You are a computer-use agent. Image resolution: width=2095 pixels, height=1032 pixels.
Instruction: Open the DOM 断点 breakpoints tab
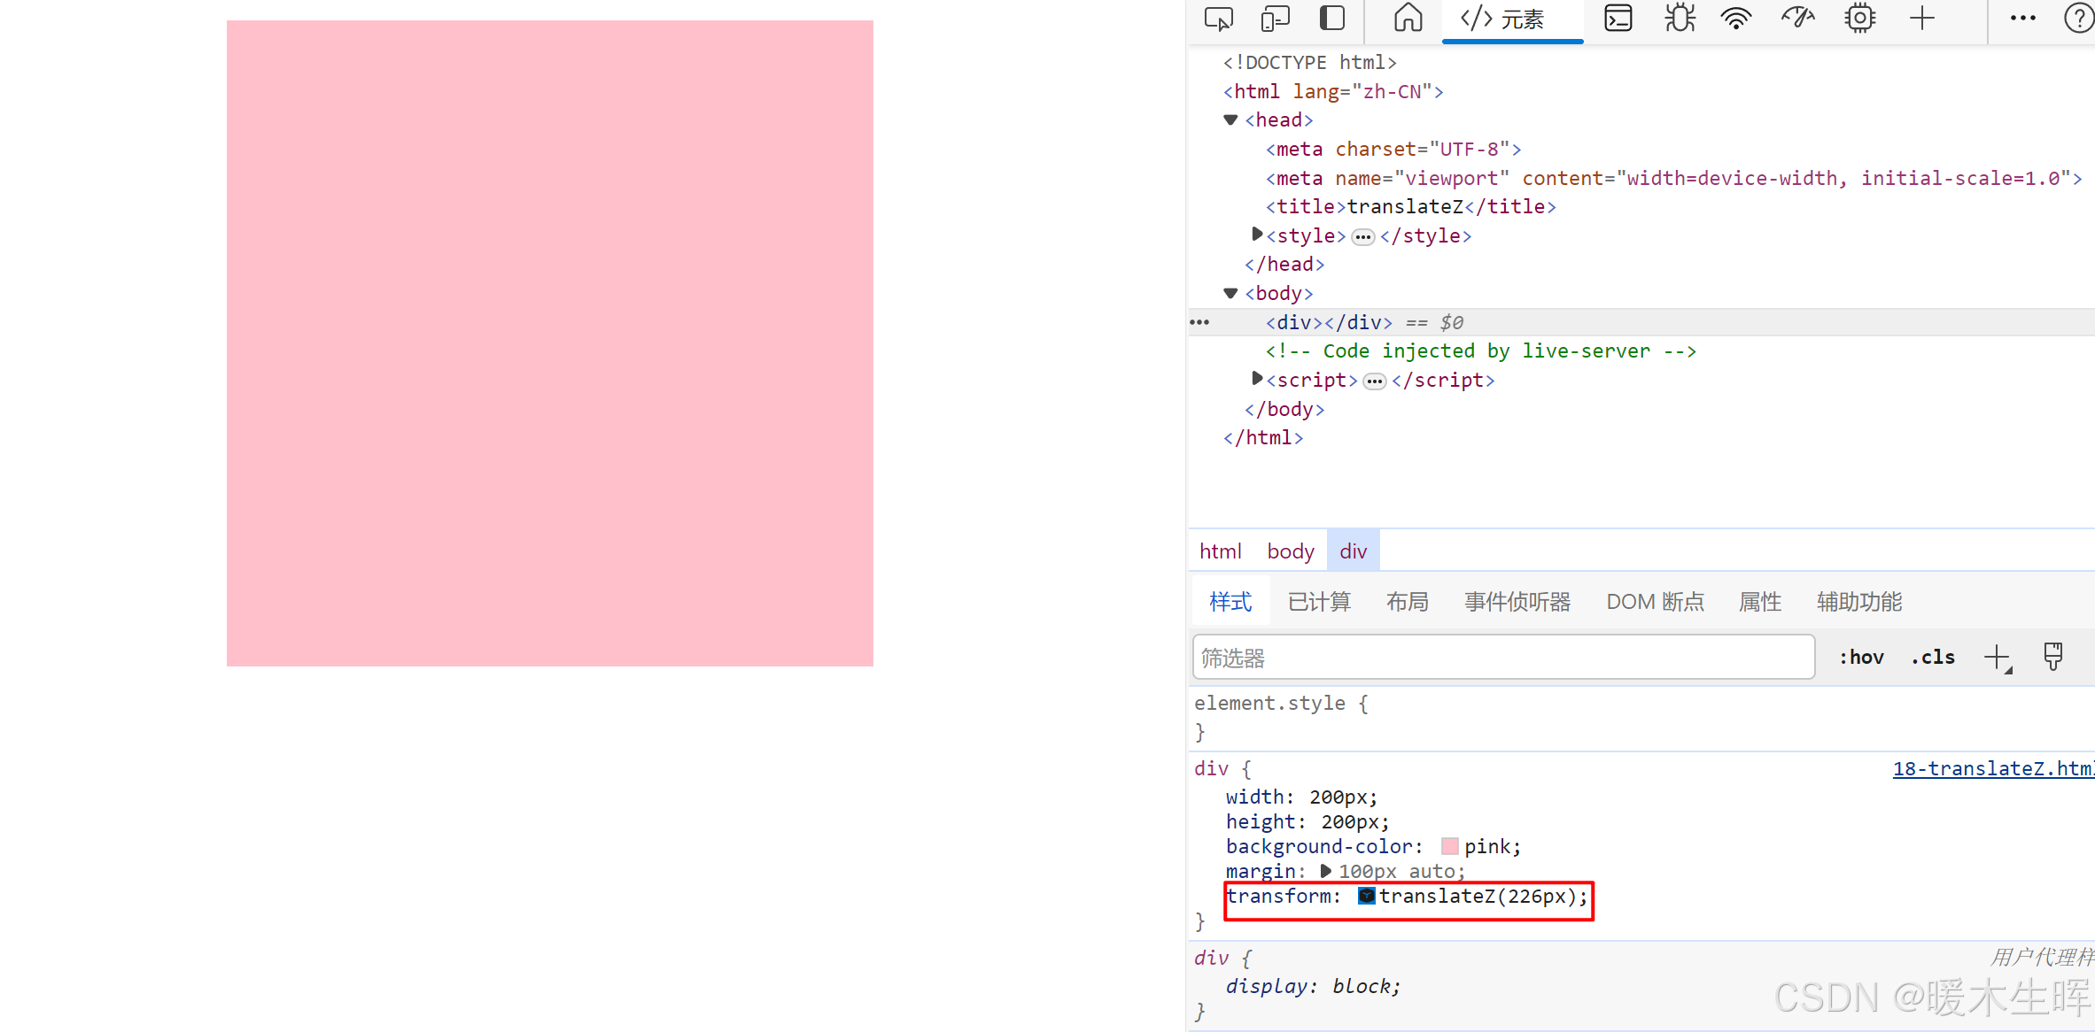(1655, 602)
